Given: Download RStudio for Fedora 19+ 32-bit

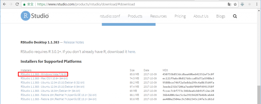Looking at the screenshot, I should tap(59, 95).
